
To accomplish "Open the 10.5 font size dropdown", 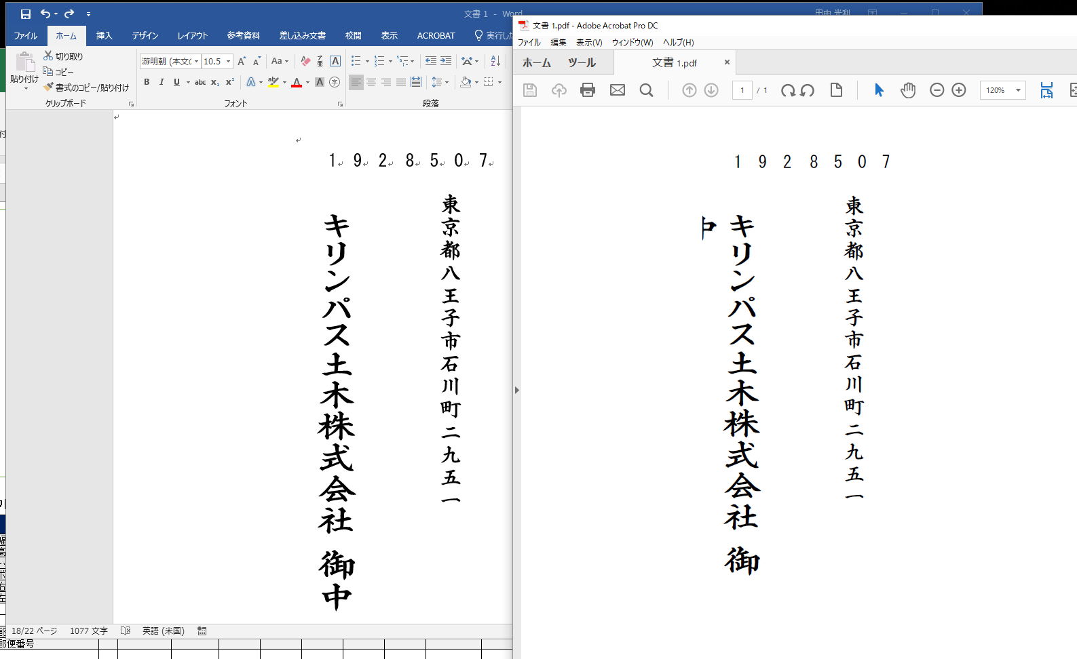I will point(228,61).
